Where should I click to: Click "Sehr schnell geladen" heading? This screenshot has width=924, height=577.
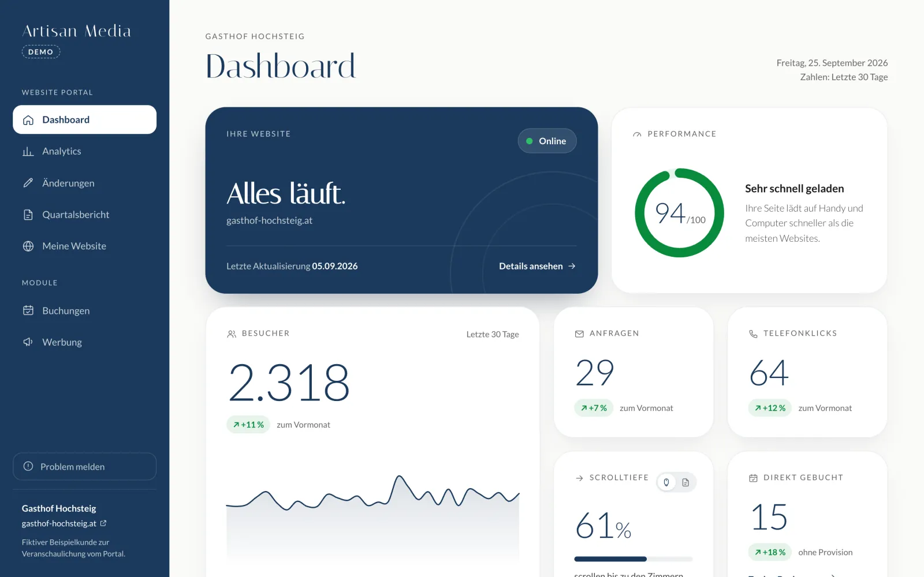[795, 189]
